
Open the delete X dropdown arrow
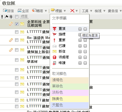coord(77,11)
